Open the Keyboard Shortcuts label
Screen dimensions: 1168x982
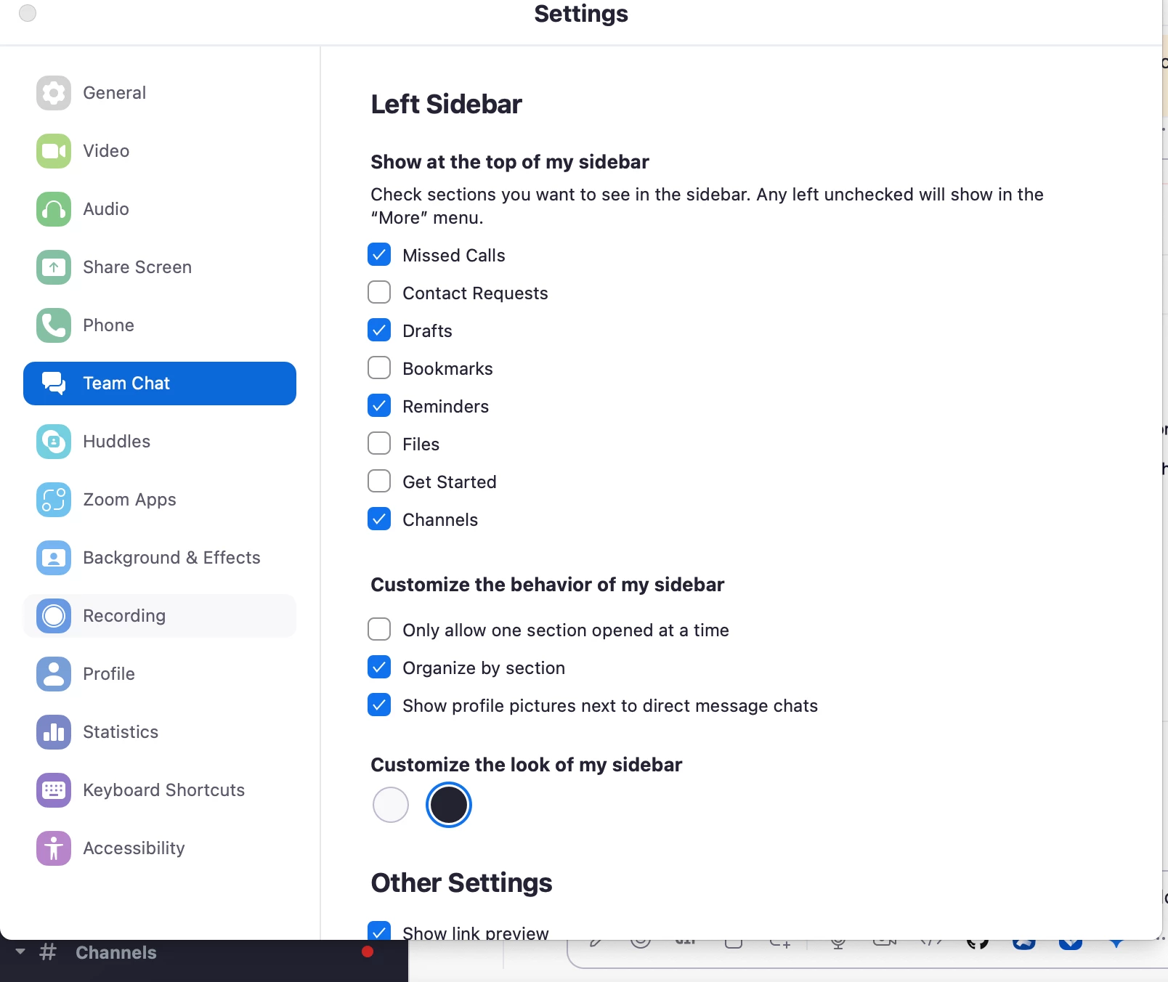pos(163,790)
